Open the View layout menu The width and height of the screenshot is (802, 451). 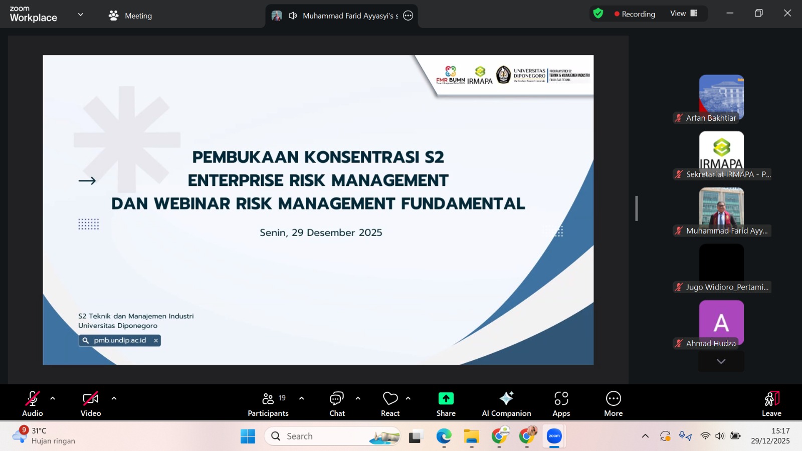684,14
